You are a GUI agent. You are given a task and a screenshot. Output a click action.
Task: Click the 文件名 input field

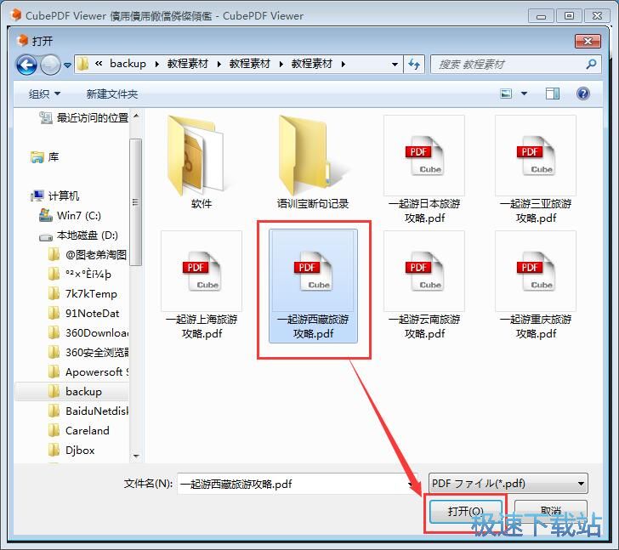(298, 484)
